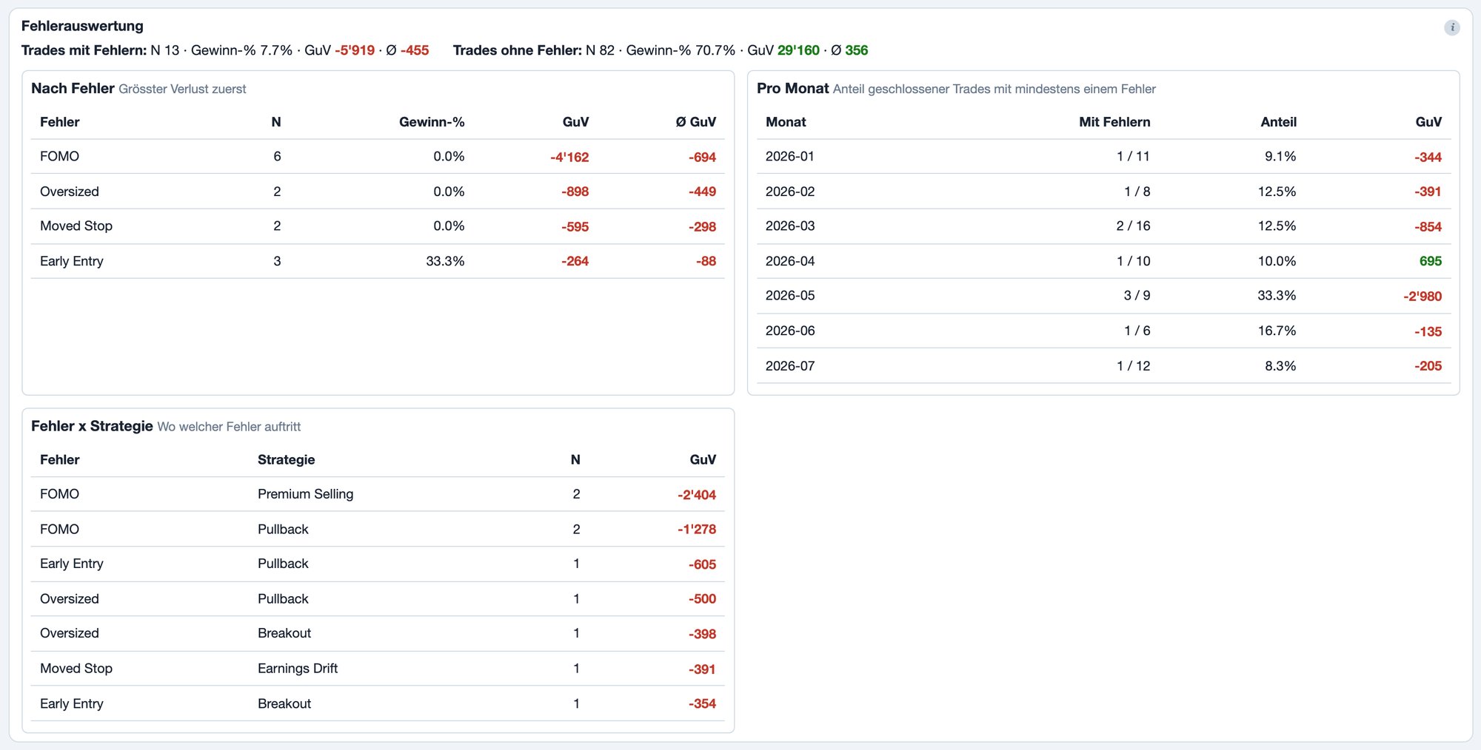The image size is (1481, 750).
Task: Click the Strategie column header
Action: coord(286,459)
